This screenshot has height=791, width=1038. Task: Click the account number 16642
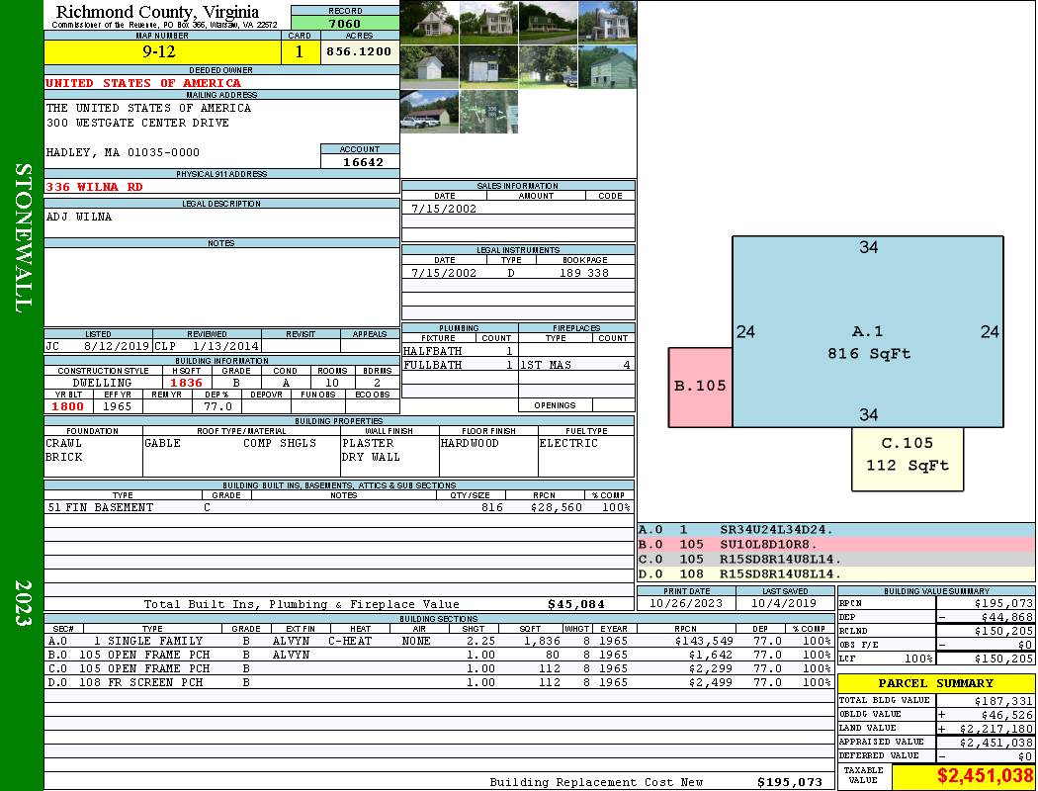coord(363,162)
